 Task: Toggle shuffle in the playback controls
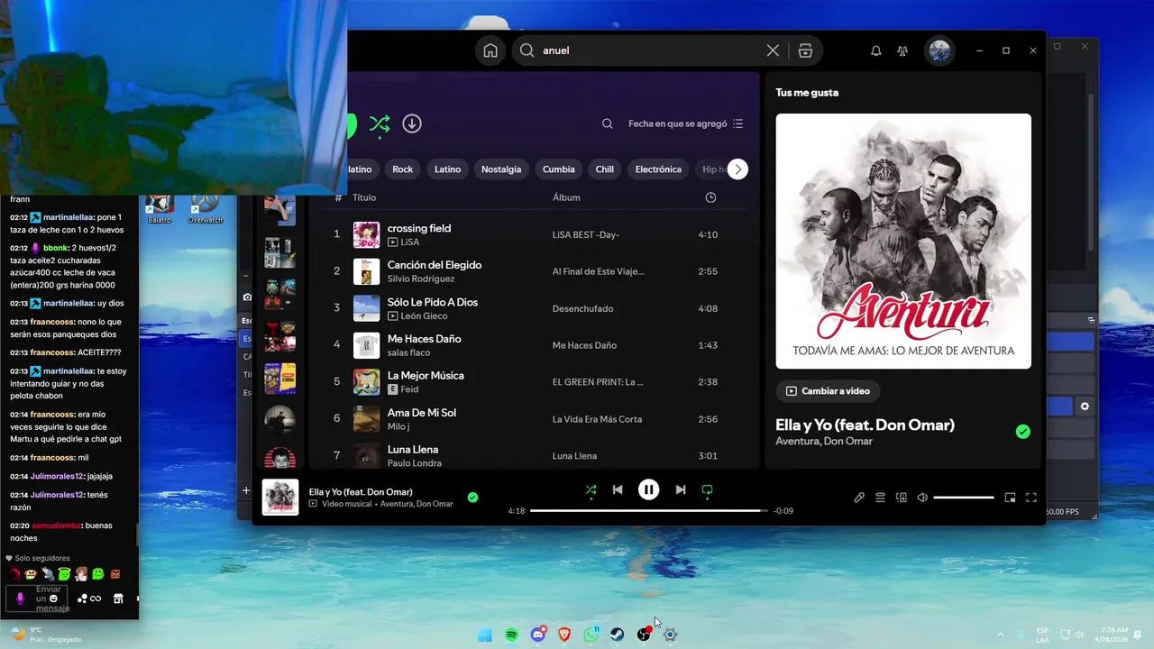[x=591, y=490]
